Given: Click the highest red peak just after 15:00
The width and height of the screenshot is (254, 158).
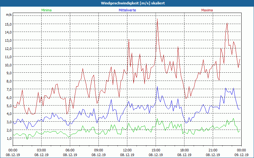Looking at the screenshot, I should tap(157, 19).
